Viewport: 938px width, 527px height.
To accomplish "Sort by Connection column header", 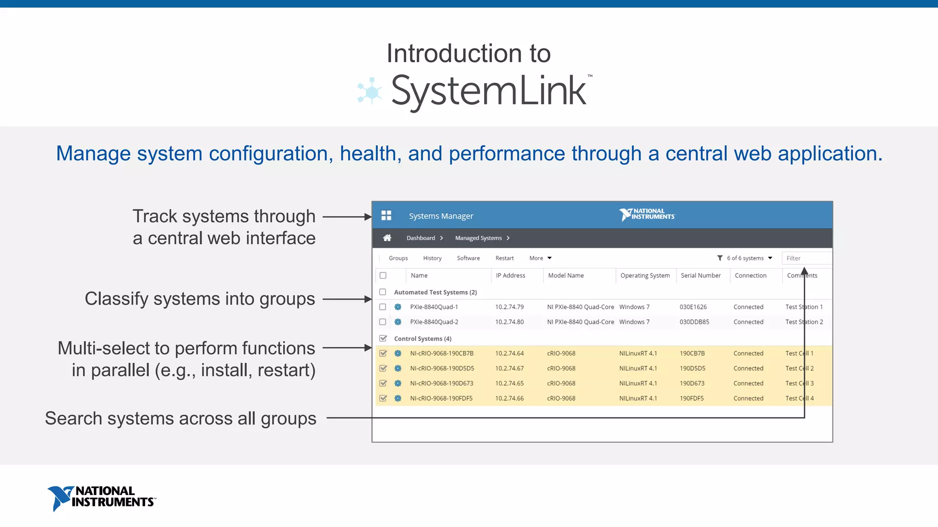I will [x=751, y=275].
